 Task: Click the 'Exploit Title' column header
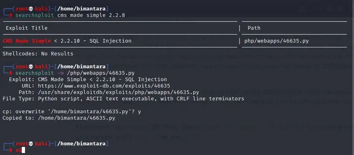click(x=27, y=28)
